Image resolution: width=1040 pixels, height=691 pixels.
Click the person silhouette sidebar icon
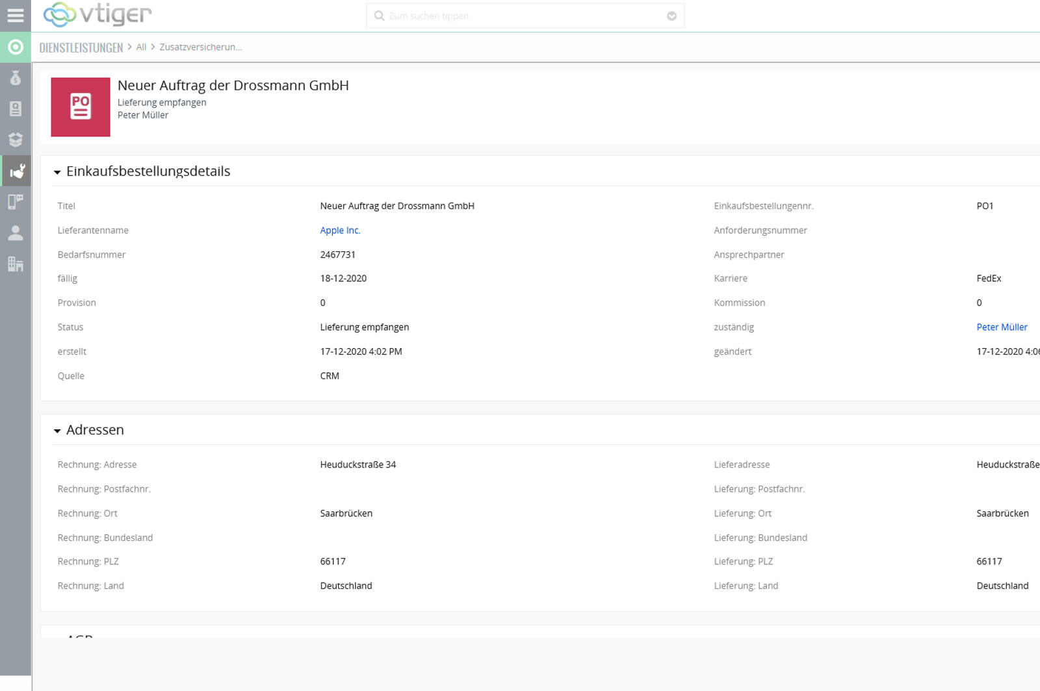tap(16, 232)
